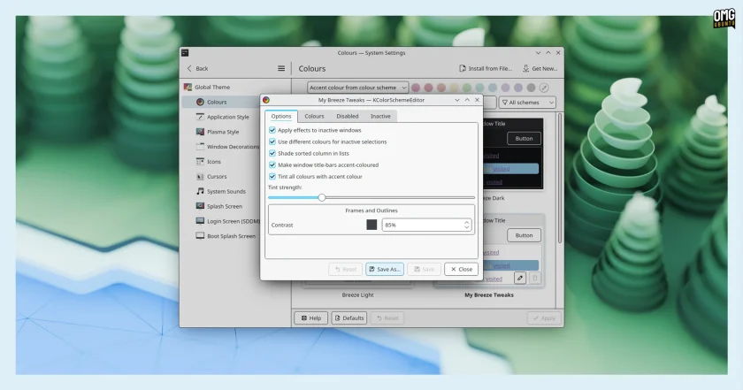Click the trash icon on My Breeze Tweaks
This screenshot has height=390, width=743.
[x=534, y=279]
